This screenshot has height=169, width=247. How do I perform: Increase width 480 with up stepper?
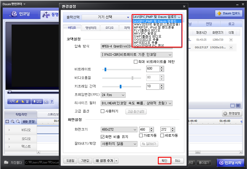click(152, 128)
